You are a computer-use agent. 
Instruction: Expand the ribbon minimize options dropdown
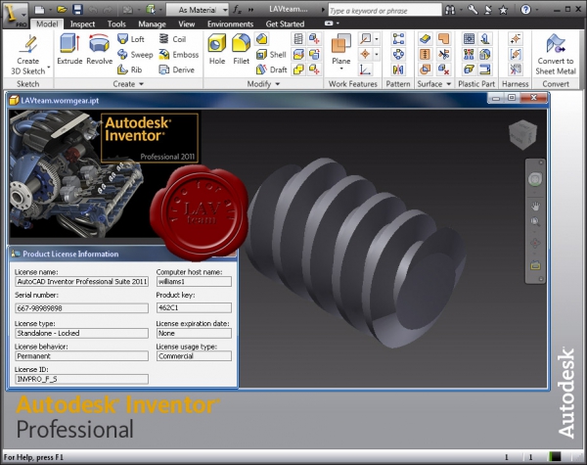pyautogui.click(x=338, y=23)
